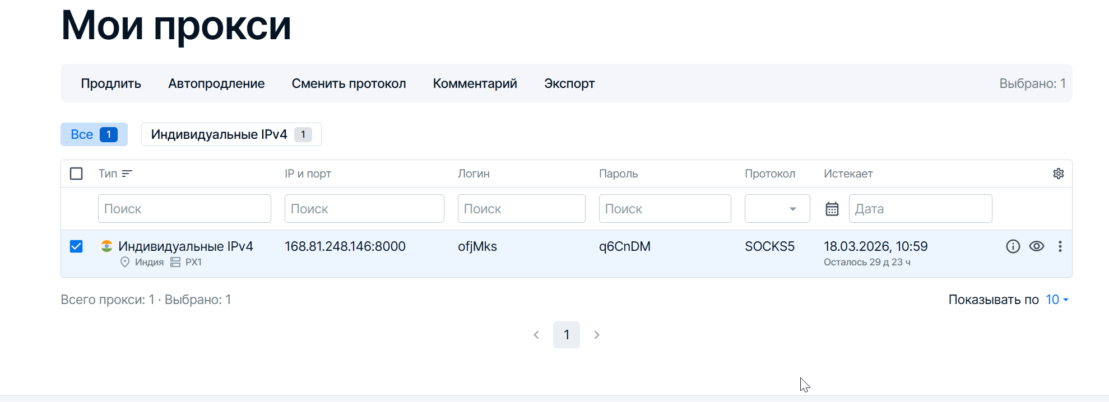
Task: Go to the next page arrow
Action: click(x=597, y=335)
